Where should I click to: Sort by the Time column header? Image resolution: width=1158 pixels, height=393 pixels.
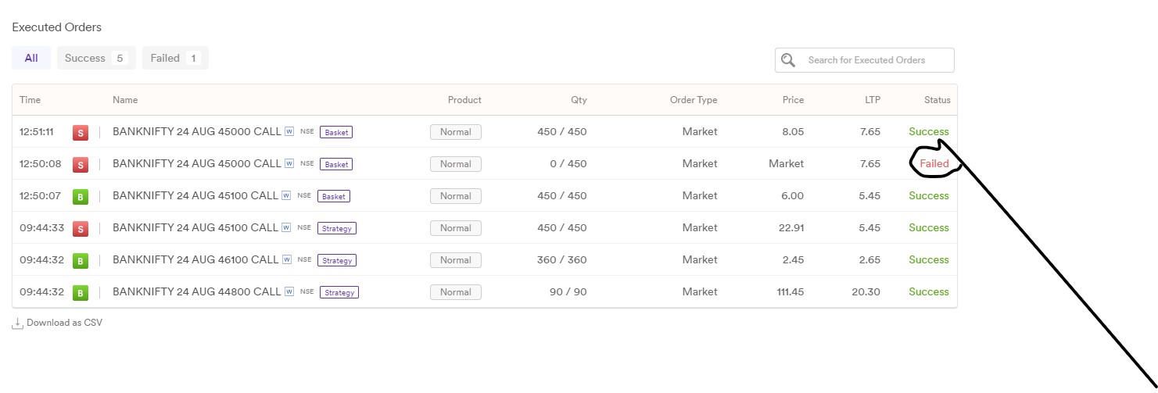tap(30, 100)
